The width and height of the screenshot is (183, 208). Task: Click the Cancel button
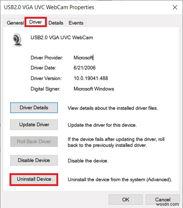tap(163, 200)
